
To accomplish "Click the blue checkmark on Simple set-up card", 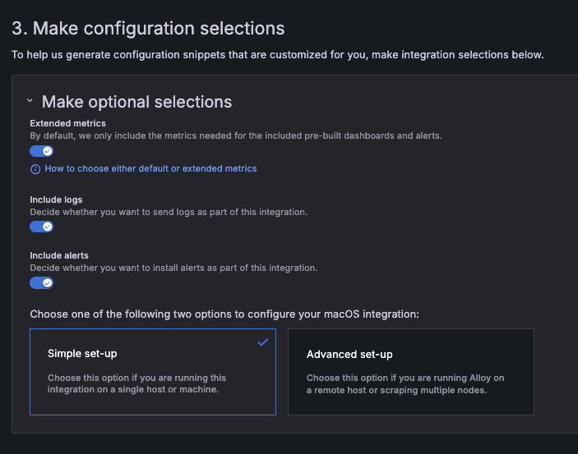I will point(263,342).
